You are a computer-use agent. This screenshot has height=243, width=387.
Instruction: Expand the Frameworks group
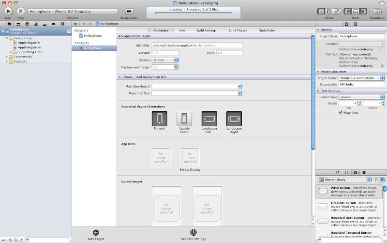pos(7,57)
